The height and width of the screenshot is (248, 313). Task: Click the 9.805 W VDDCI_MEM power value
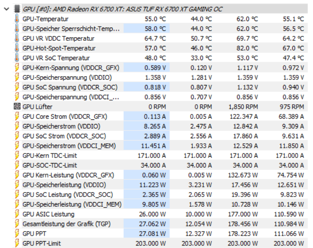[x=154, y=204]
